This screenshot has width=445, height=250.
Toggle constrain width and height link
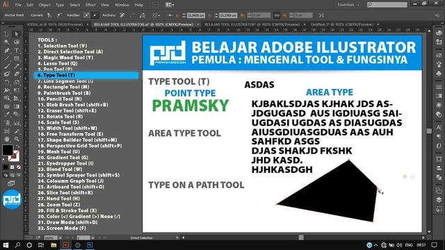pos(277,15)
